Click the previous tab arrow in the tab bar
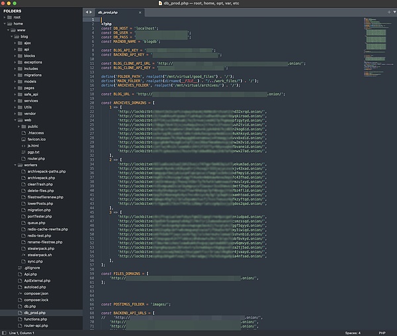 87,13
